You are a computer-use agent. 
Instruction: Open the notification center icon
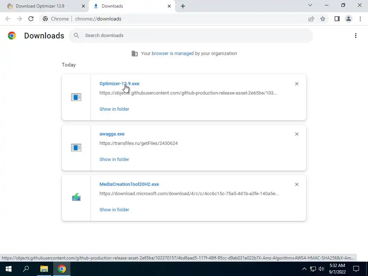[356, 269]
